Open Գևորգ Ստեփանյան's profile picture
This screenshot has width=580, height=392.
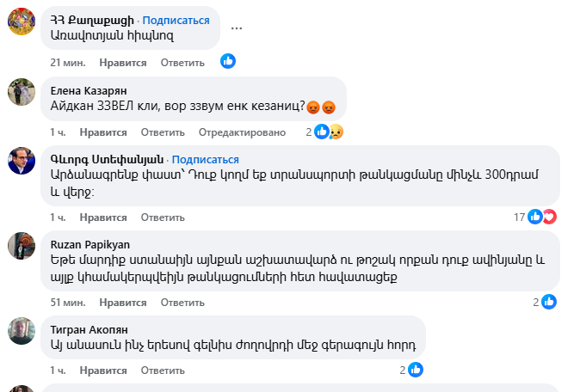pos(22,161)
